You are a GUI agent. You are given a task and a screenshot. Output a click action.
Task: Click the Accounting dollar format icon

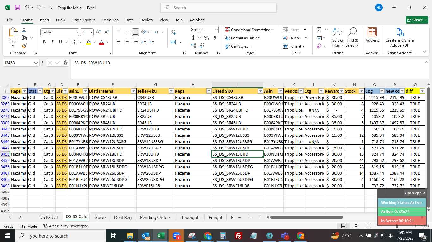tap(194, 38)
